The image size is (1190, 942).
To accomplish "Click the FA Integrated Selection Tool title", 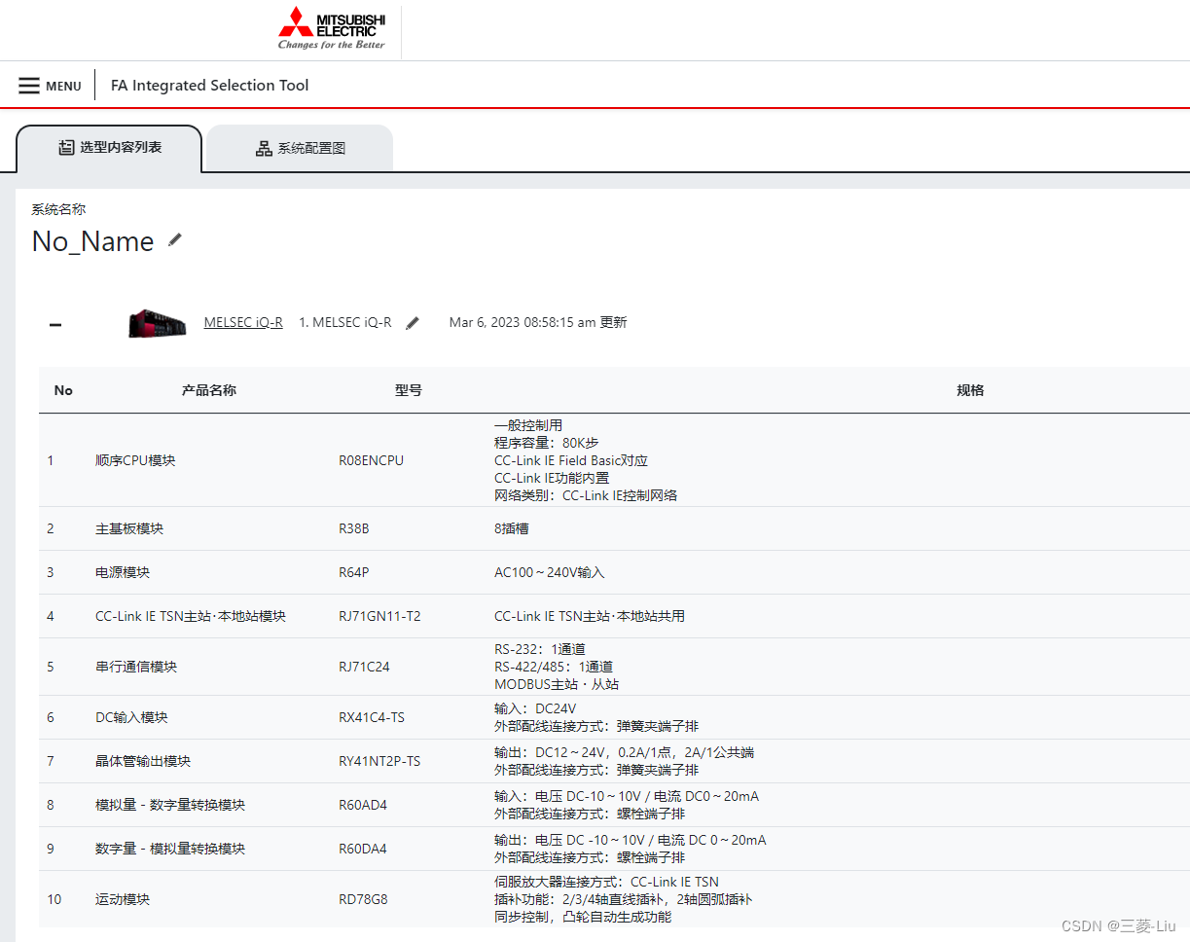I will tap(210, 86).
